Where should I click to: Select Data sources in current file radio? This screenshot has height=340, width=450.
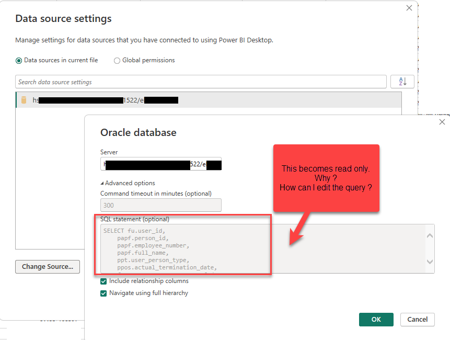[x=19, y=61]
